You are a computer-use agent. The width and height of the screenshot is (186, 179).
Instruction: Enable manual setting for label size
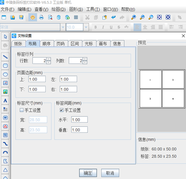[x=22, y=110]
